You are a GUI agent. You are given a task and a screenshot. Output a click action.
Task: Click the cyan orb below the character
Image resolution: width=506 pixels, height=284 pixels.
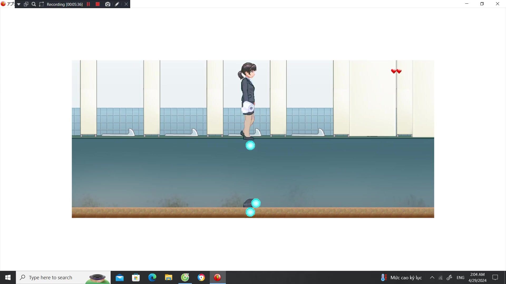tap(250, 145)
